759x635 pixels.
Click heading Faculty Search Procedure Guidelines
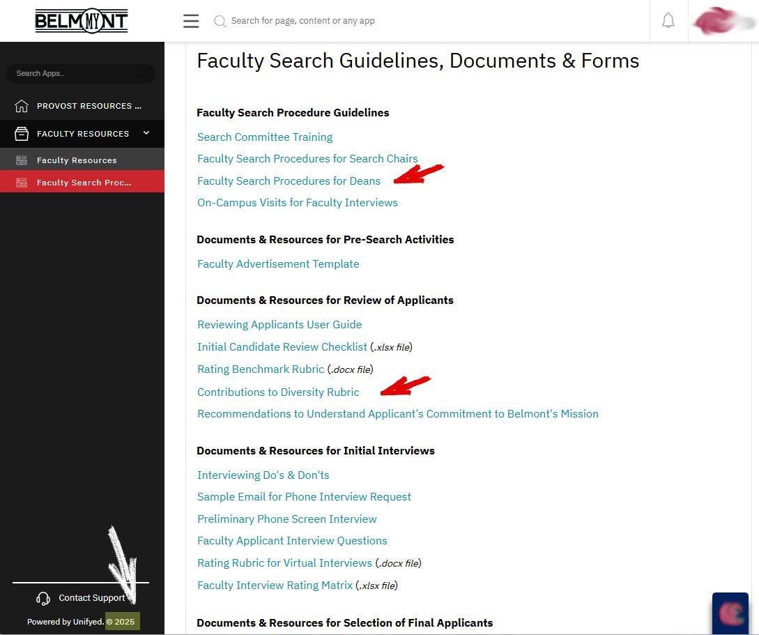tap(293, 113)
